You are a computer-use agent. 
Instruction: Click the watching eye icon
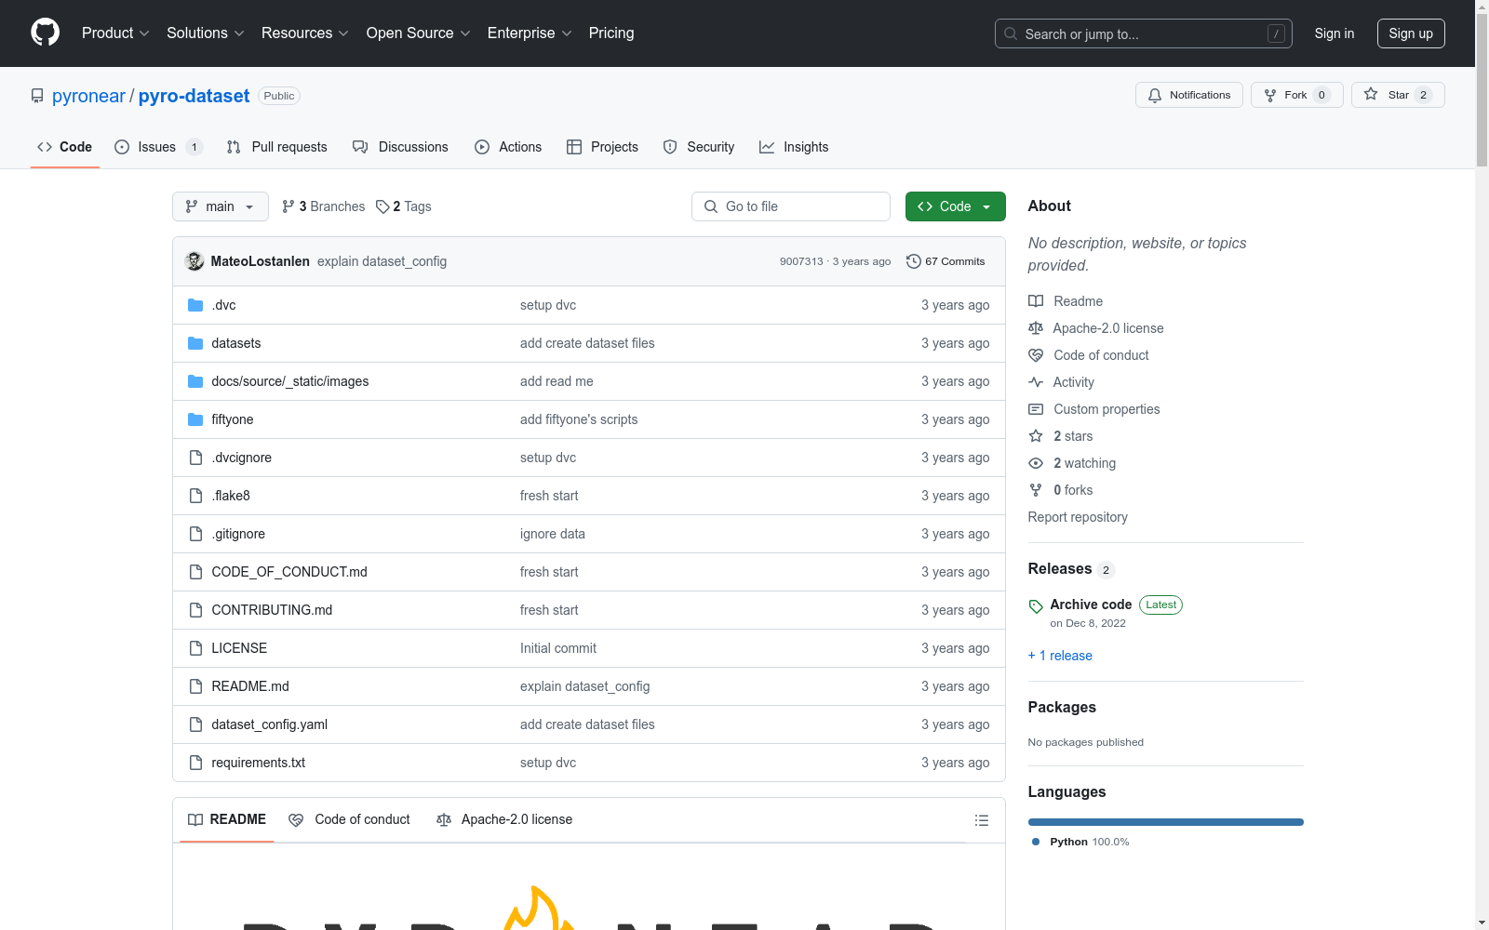pos(1036,463)
